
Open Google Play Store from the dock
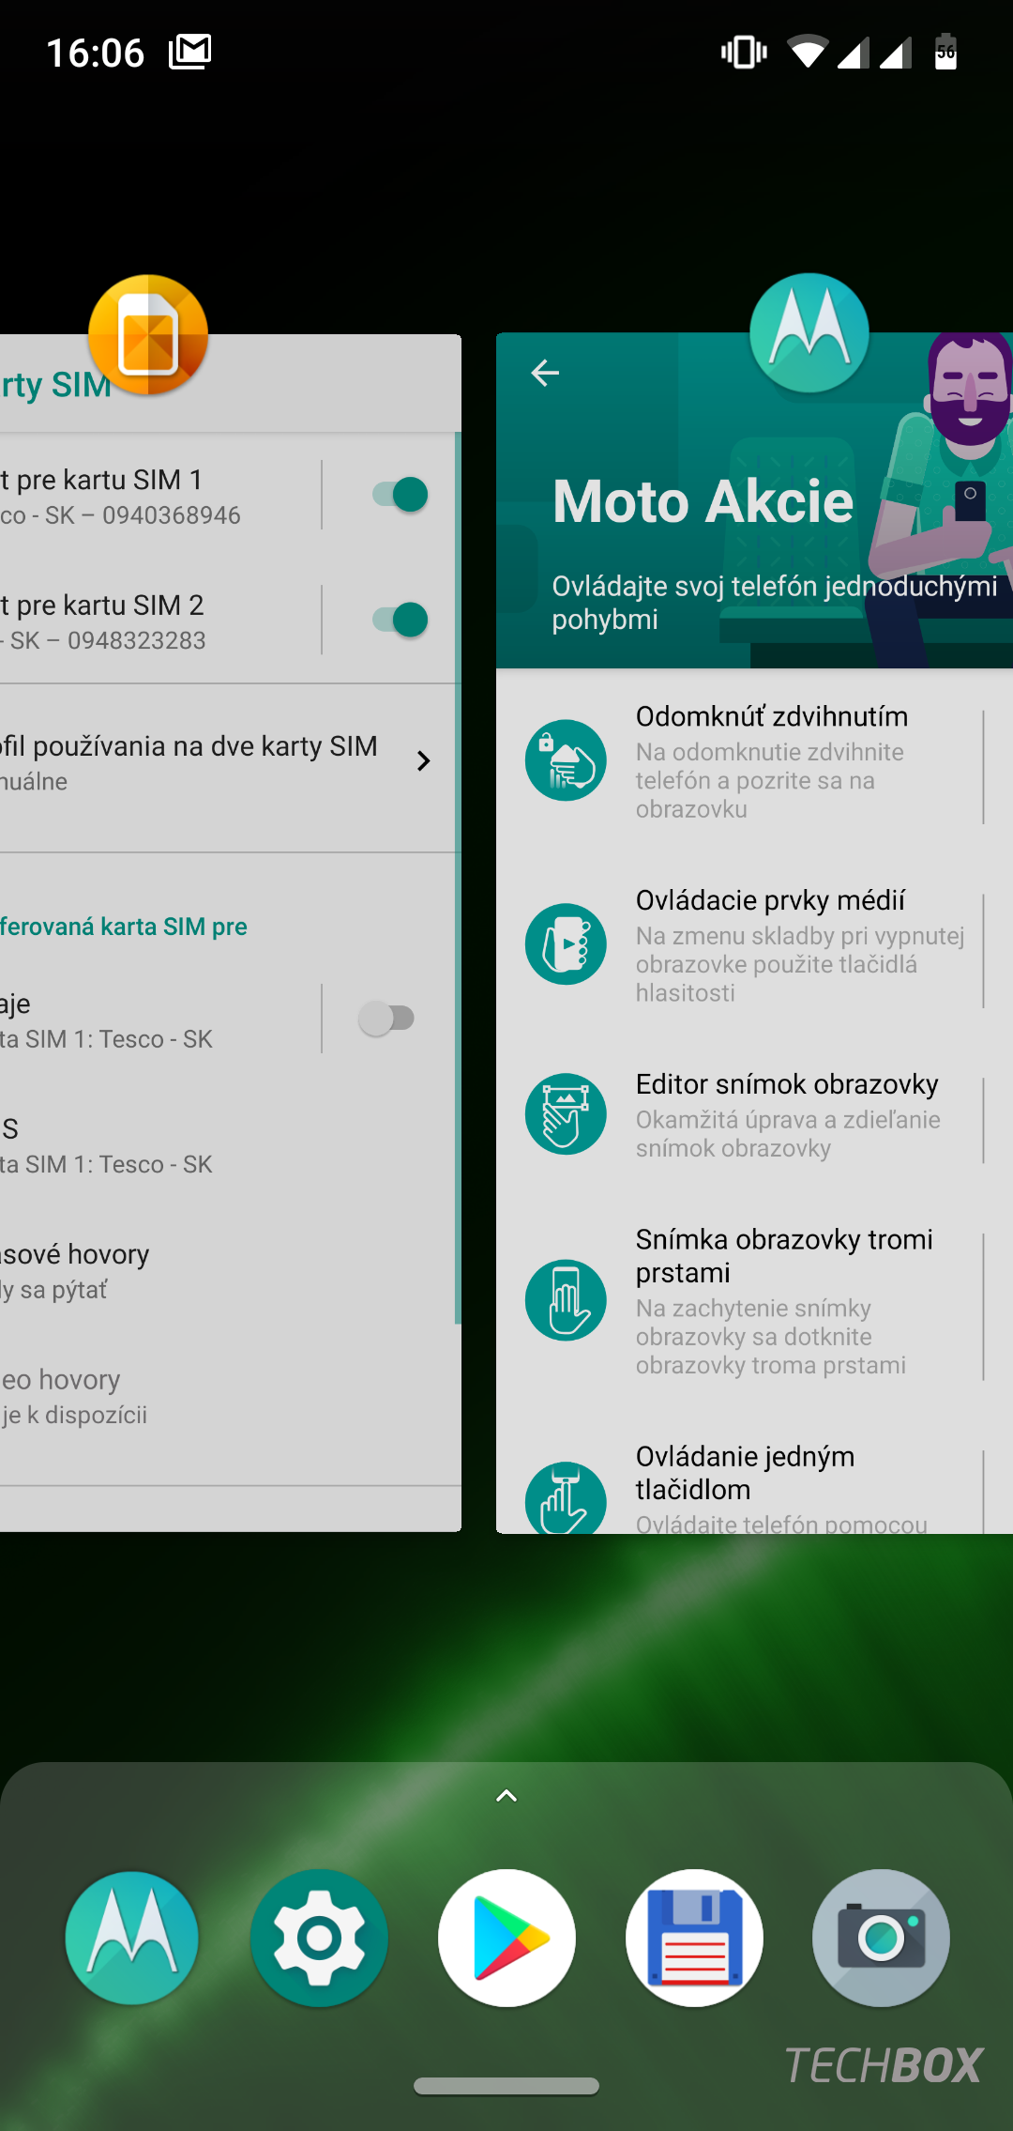click(506, 1938)
